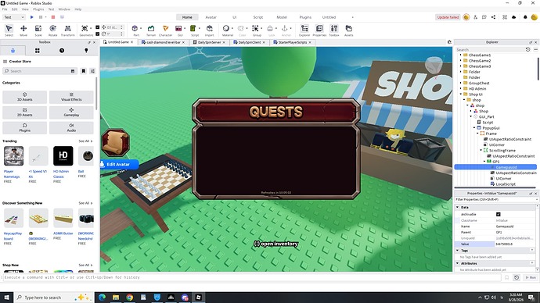This screenshot has height=303, width=540.
Task: Pick the Rotate tool
Action: pos(52,30)
